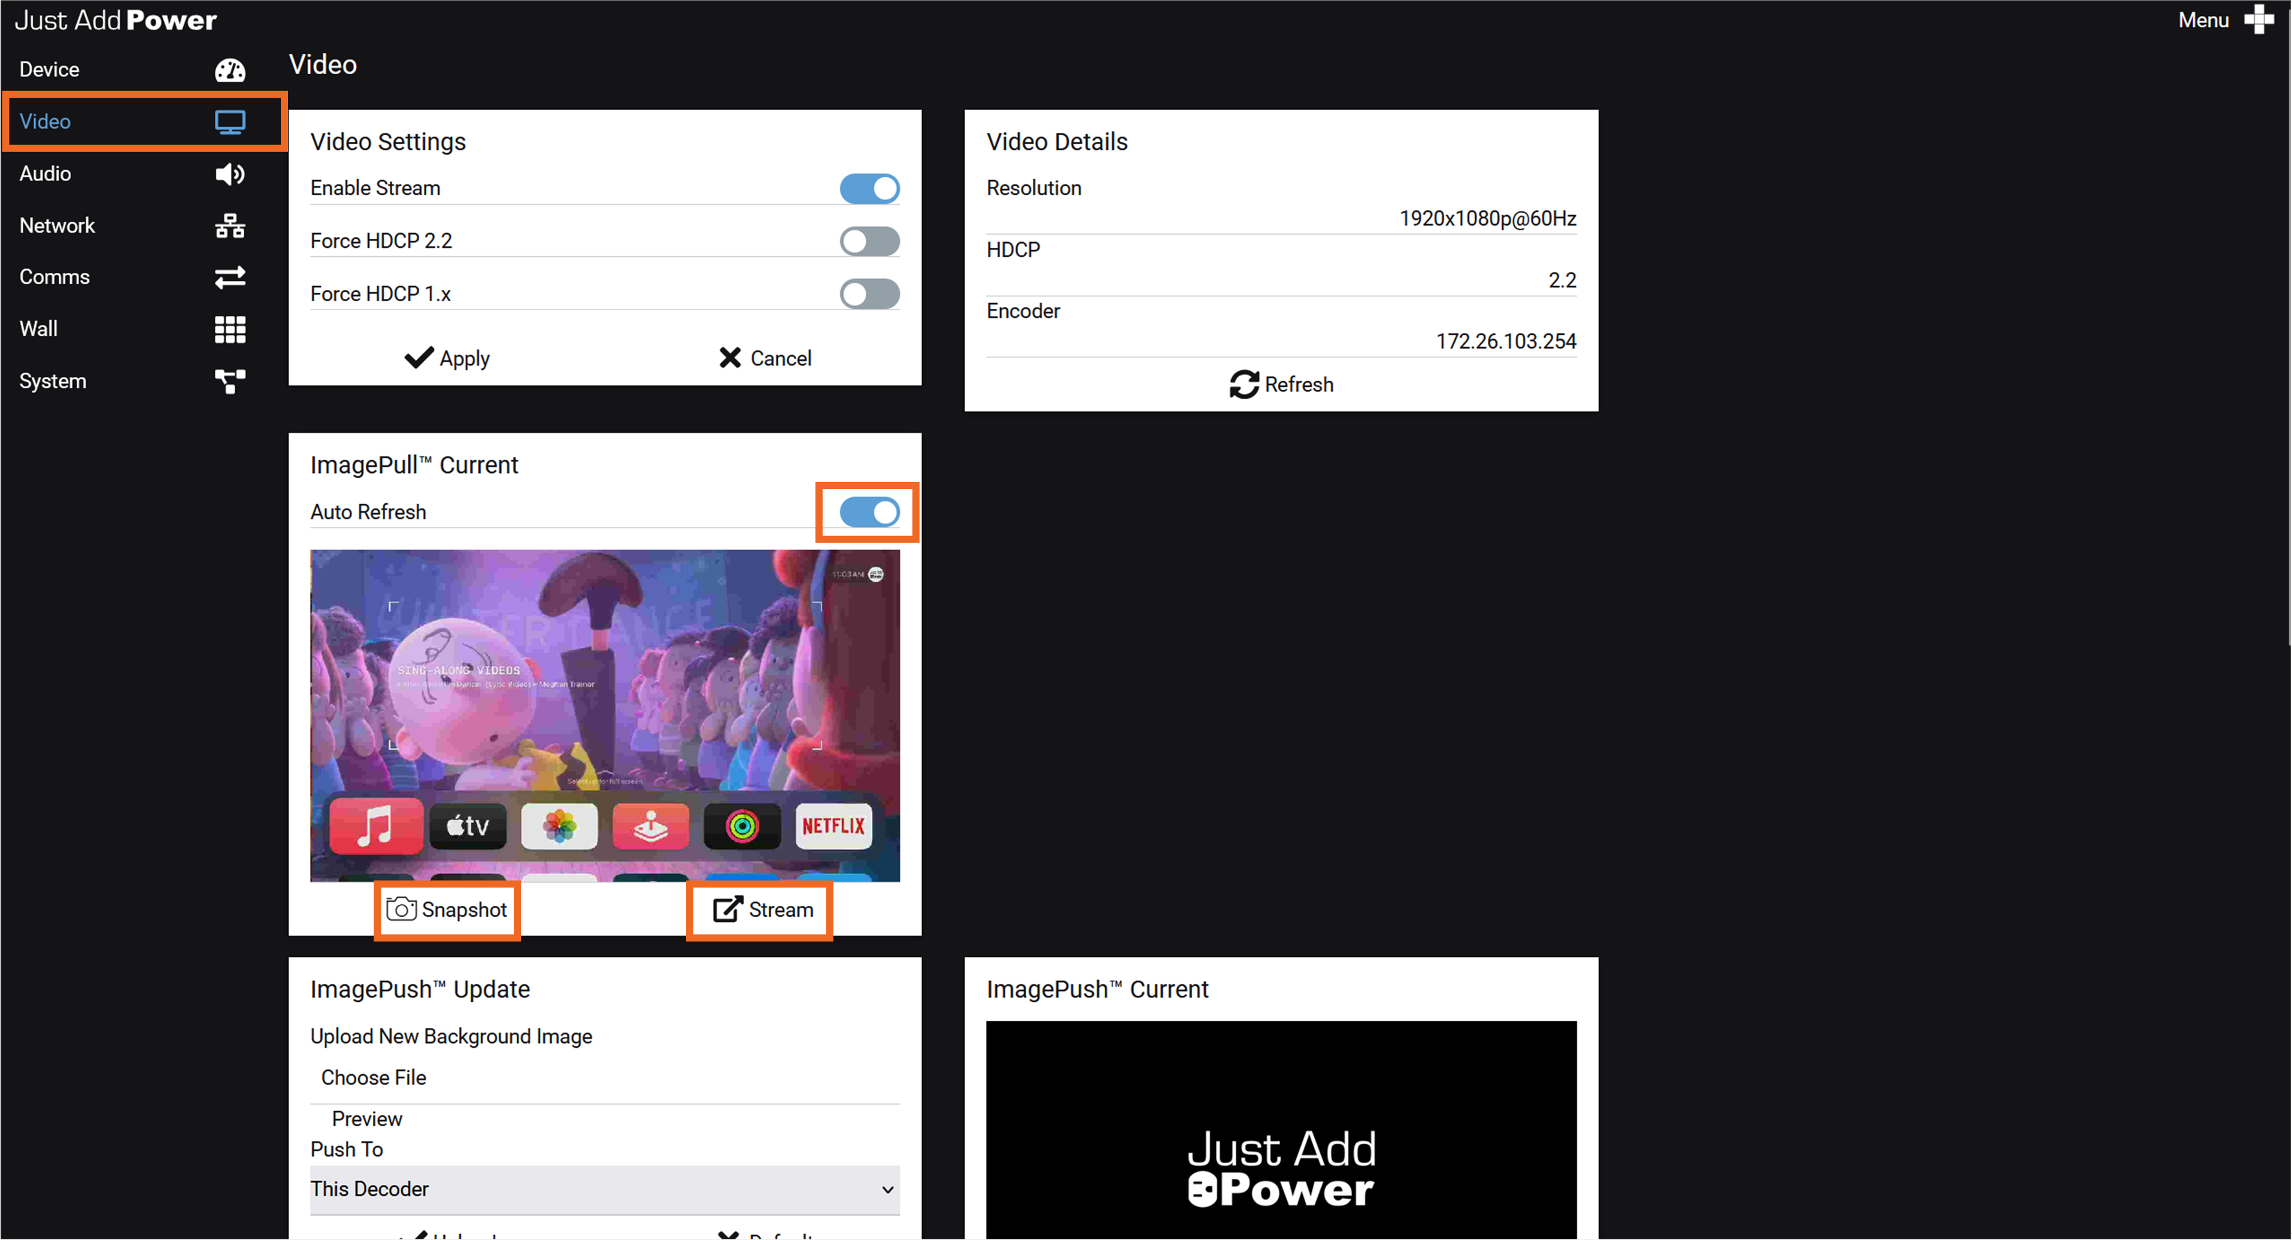
Task: Open the Comms section
Action: 54,277
